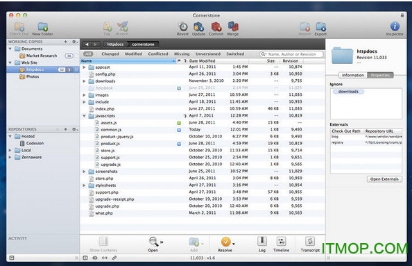Click the Export toolbar icon

(320, 27)
